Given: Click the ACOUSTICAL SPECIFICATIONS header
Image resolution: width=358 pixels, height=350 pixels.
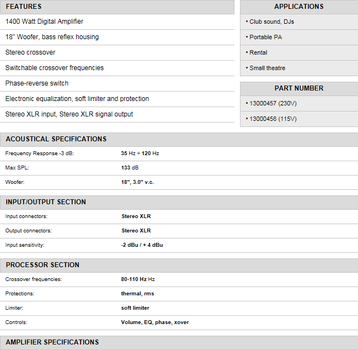Looking at the screenshot, I should [56, 139].
